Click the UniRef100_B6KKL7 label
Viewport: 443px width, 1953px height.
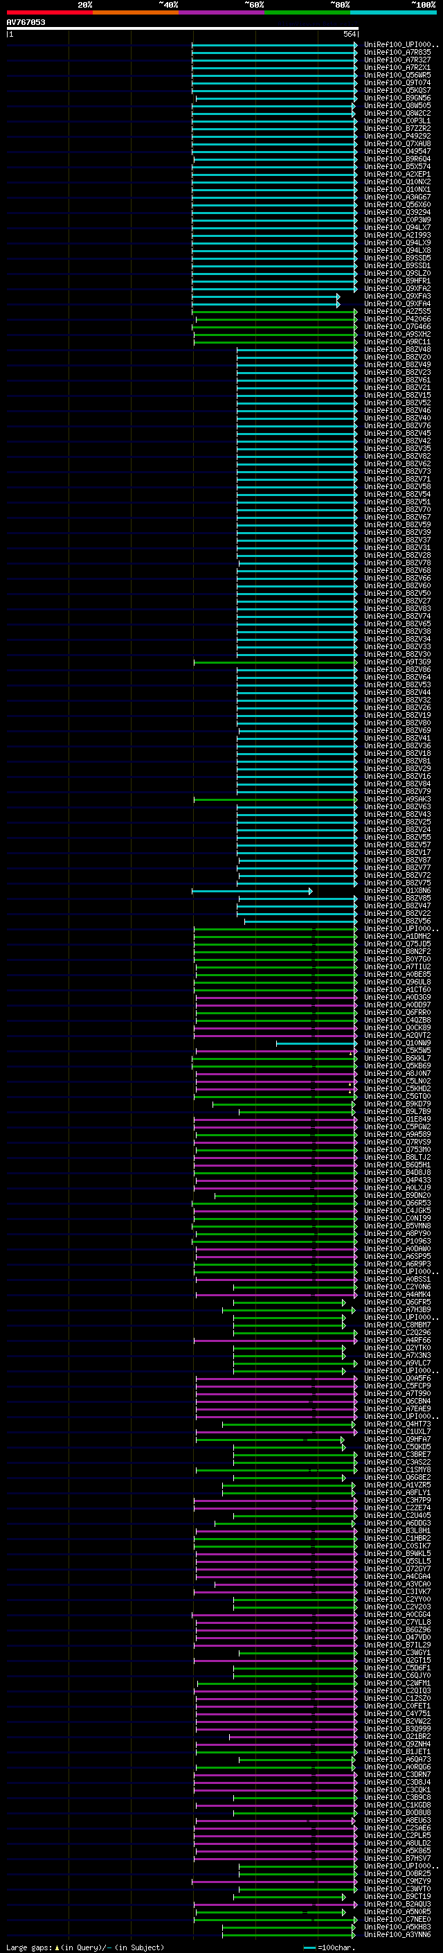tap(397, 1059)
